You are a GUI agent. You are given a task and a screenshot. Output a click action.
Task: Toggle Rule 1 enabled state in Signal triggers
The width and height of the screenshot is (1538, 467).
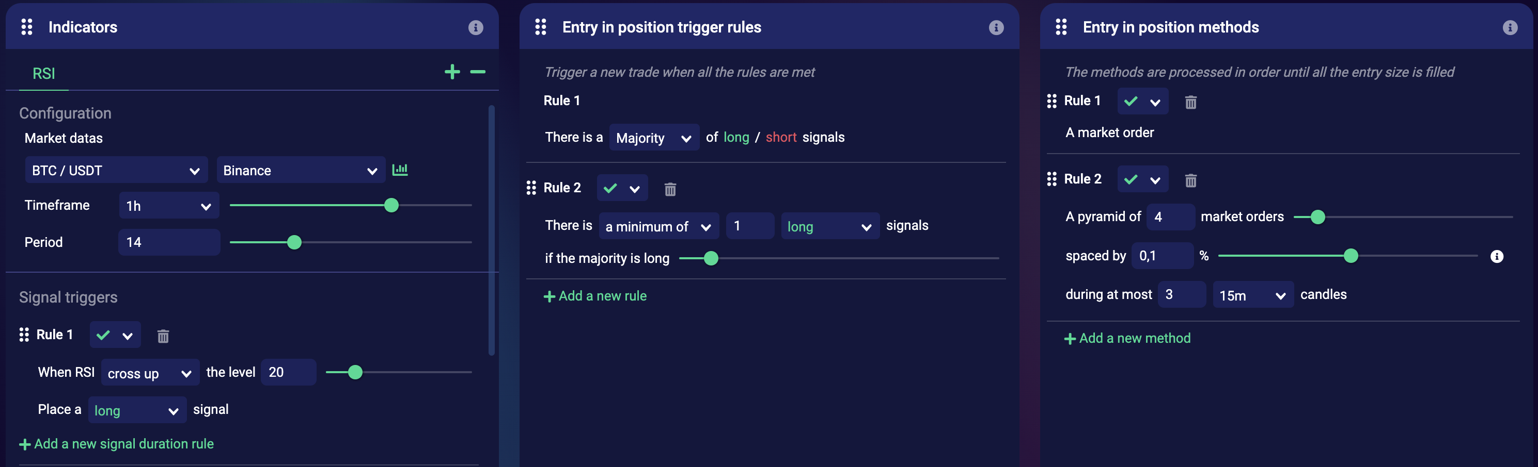pyautogui.click(x=104, y=335)
